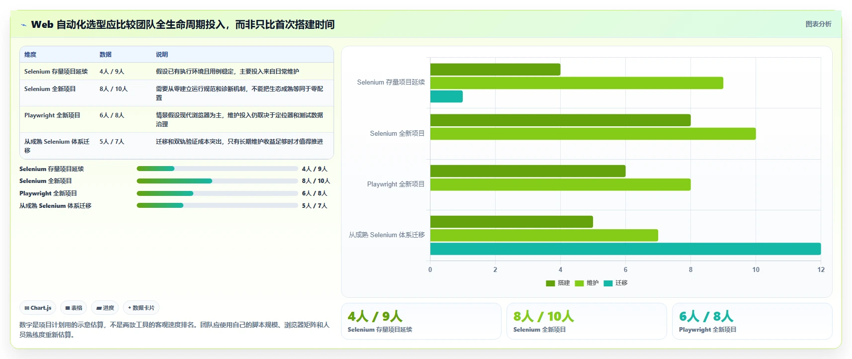Click the progress bar for Selenium 全新项目
The height and width of the screenshot is (359, 852).
(x=217, y=181)
